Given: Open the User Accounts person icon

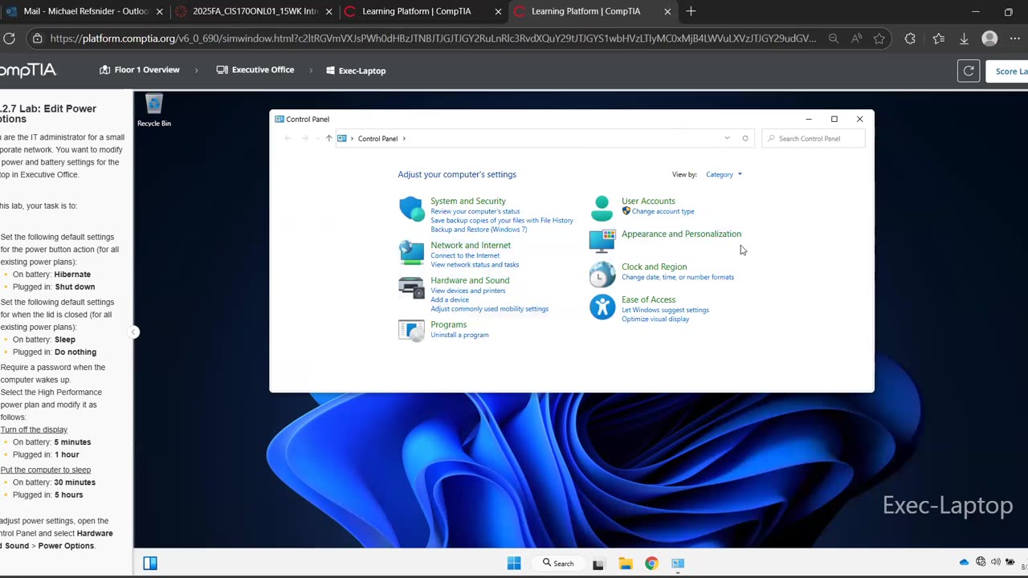Looking at the screenshot, I should [602, 208].
